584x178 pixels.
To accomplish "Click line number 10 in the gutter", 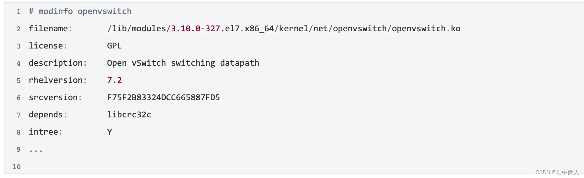I will pyautogui.click(x=16, y=167).
